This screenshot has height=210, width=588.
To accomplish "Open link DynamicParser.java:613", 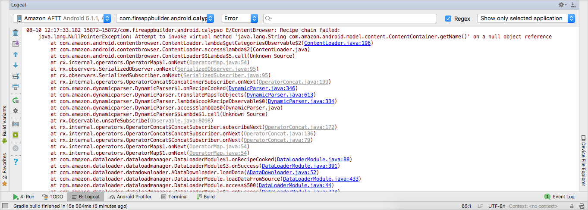I will [x=280, y=95].
